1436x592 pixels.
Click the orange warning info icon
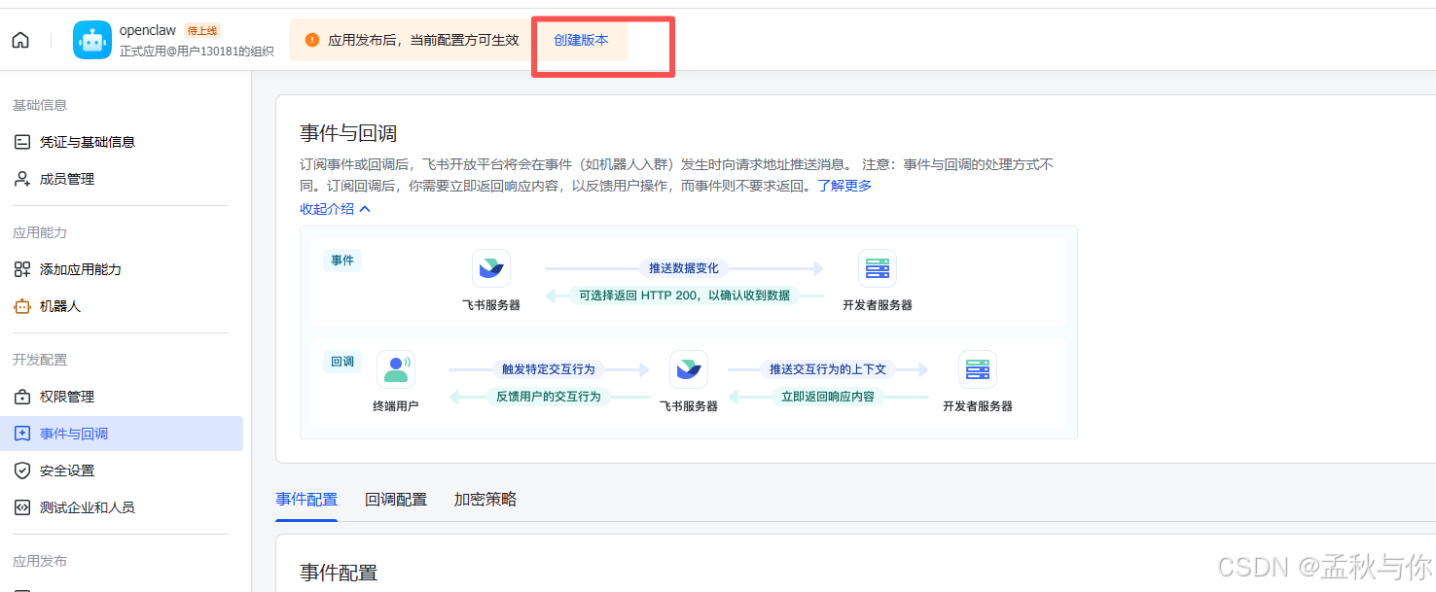click(x=311, y=40)
